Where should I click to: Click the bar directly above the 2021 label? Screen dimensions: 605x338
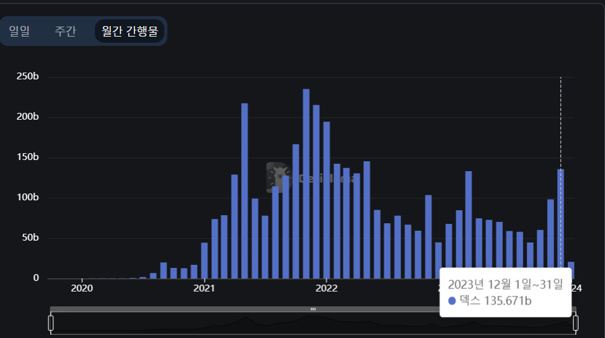205,260
